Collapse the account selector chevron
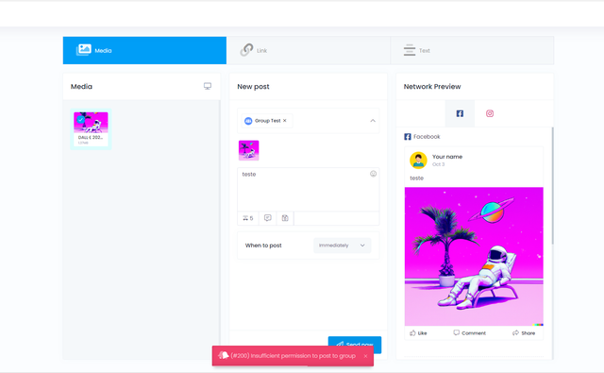 (x=373, y=121)
